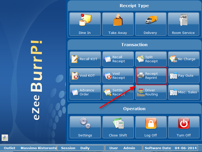202x152 pixels.
Task: Click Close Shift calculator button
Action: coord(118,127)
